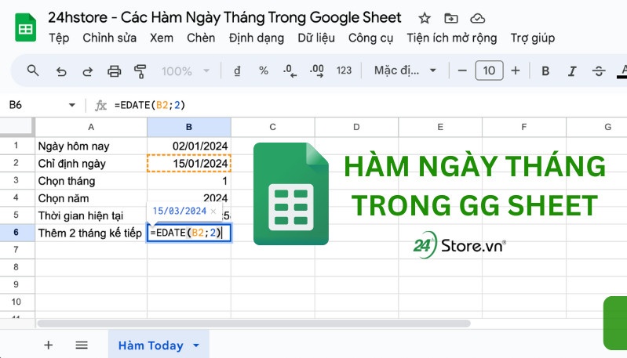Dismiss the 15/03/2024 formula preview tooltip

213,212
